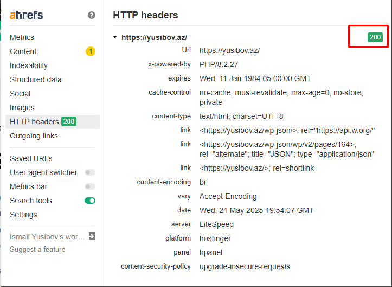The width and height of the screenshot is (392, 287).
Task: Click the Suggest a feature link
Action: point(38,249)
